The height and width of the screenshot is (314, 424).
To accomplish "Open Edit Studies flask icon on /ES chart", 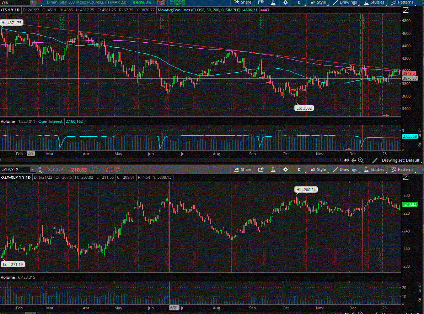I will [x=273, y=2].
